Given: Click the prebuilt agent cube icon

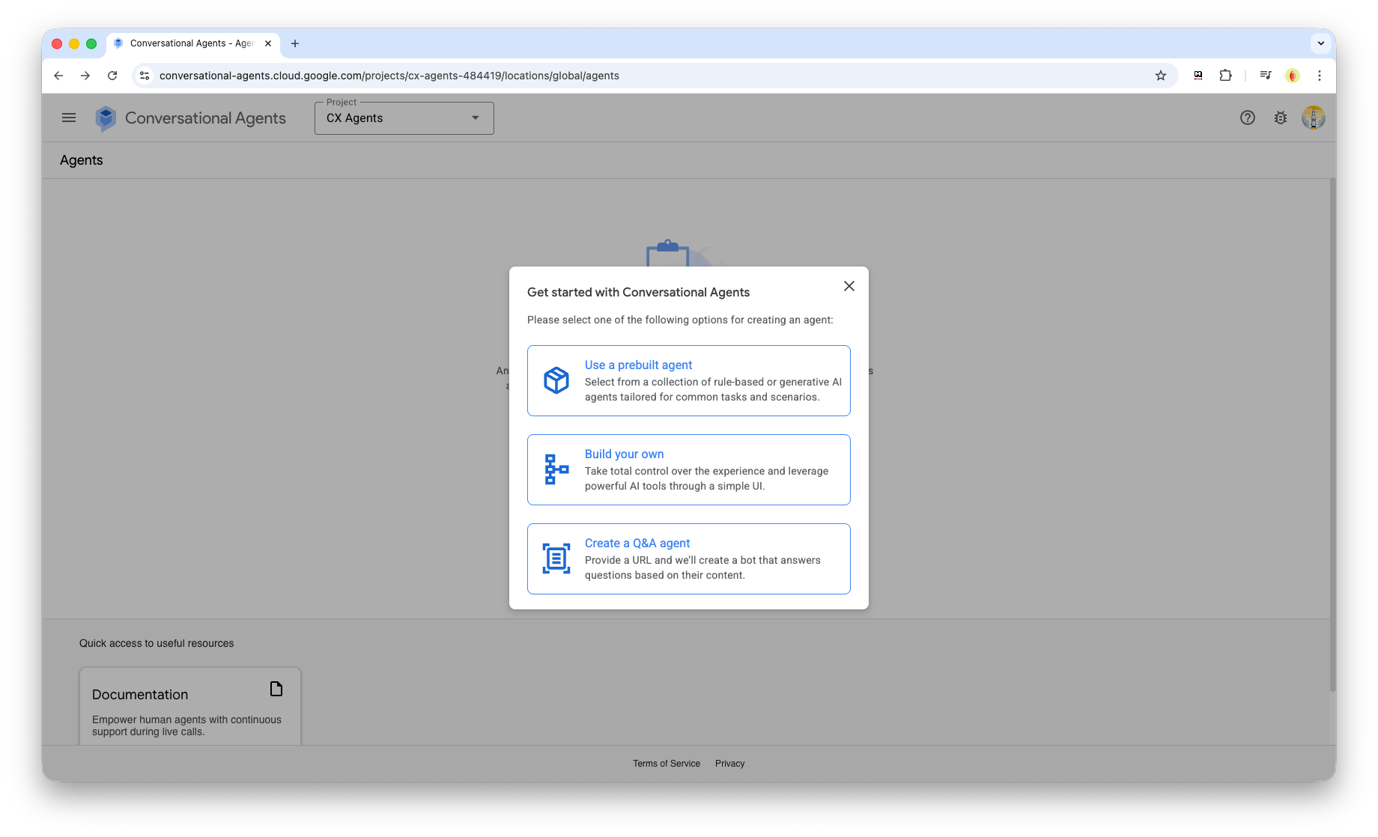Looking at the screenshot, I should 556,380.
